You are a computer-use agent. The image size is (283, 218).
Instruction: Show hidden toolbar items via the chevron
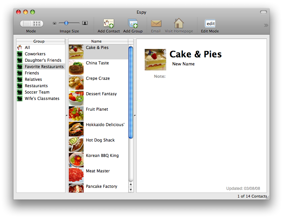tap(266, 25)
